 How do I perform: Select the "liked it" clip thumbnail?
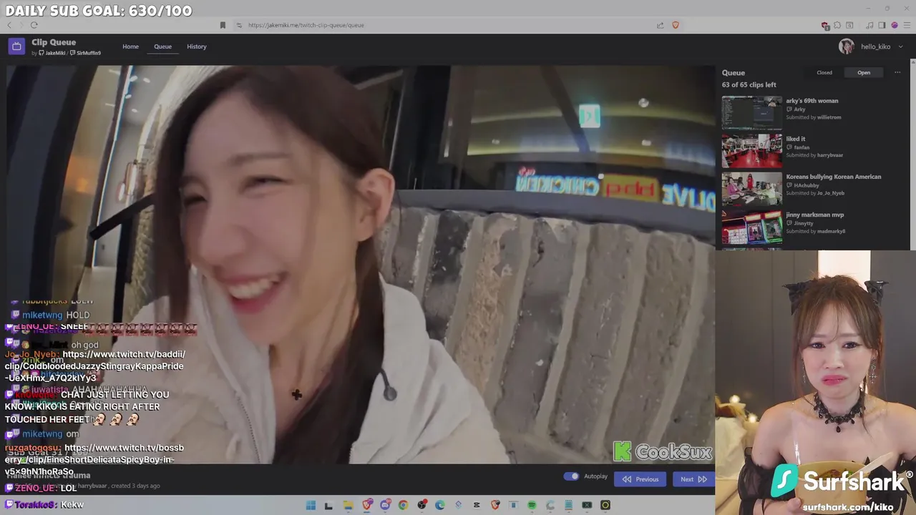pos(751,150)
